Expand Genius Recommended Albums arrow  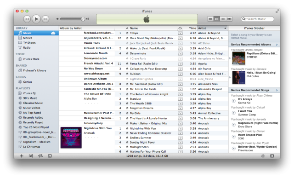pos(277,45)
